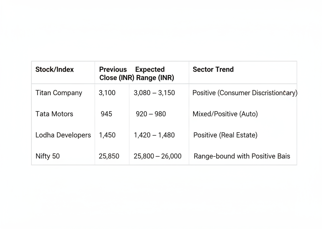Click the Nifty 50 cell
This screenshot has height=229, width=322.
tap(48, 156)
